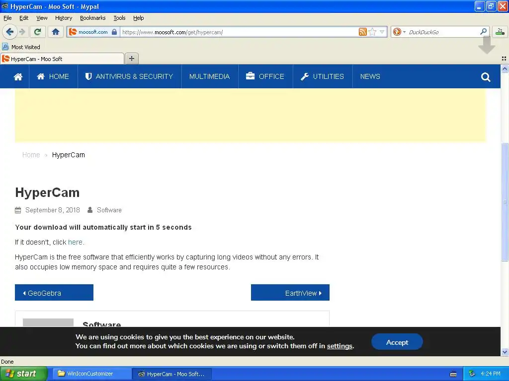
Task: Open the DuckDuckGo search engine selector
Action: [399, 32]
